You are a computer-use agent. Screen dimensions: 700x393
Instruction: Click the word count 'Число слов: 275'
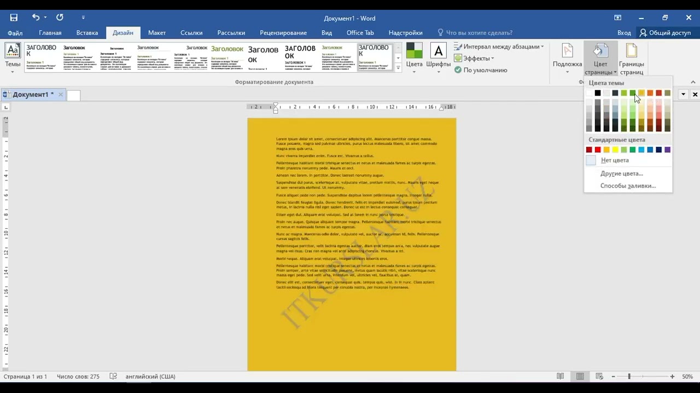(x=78, y=377)
